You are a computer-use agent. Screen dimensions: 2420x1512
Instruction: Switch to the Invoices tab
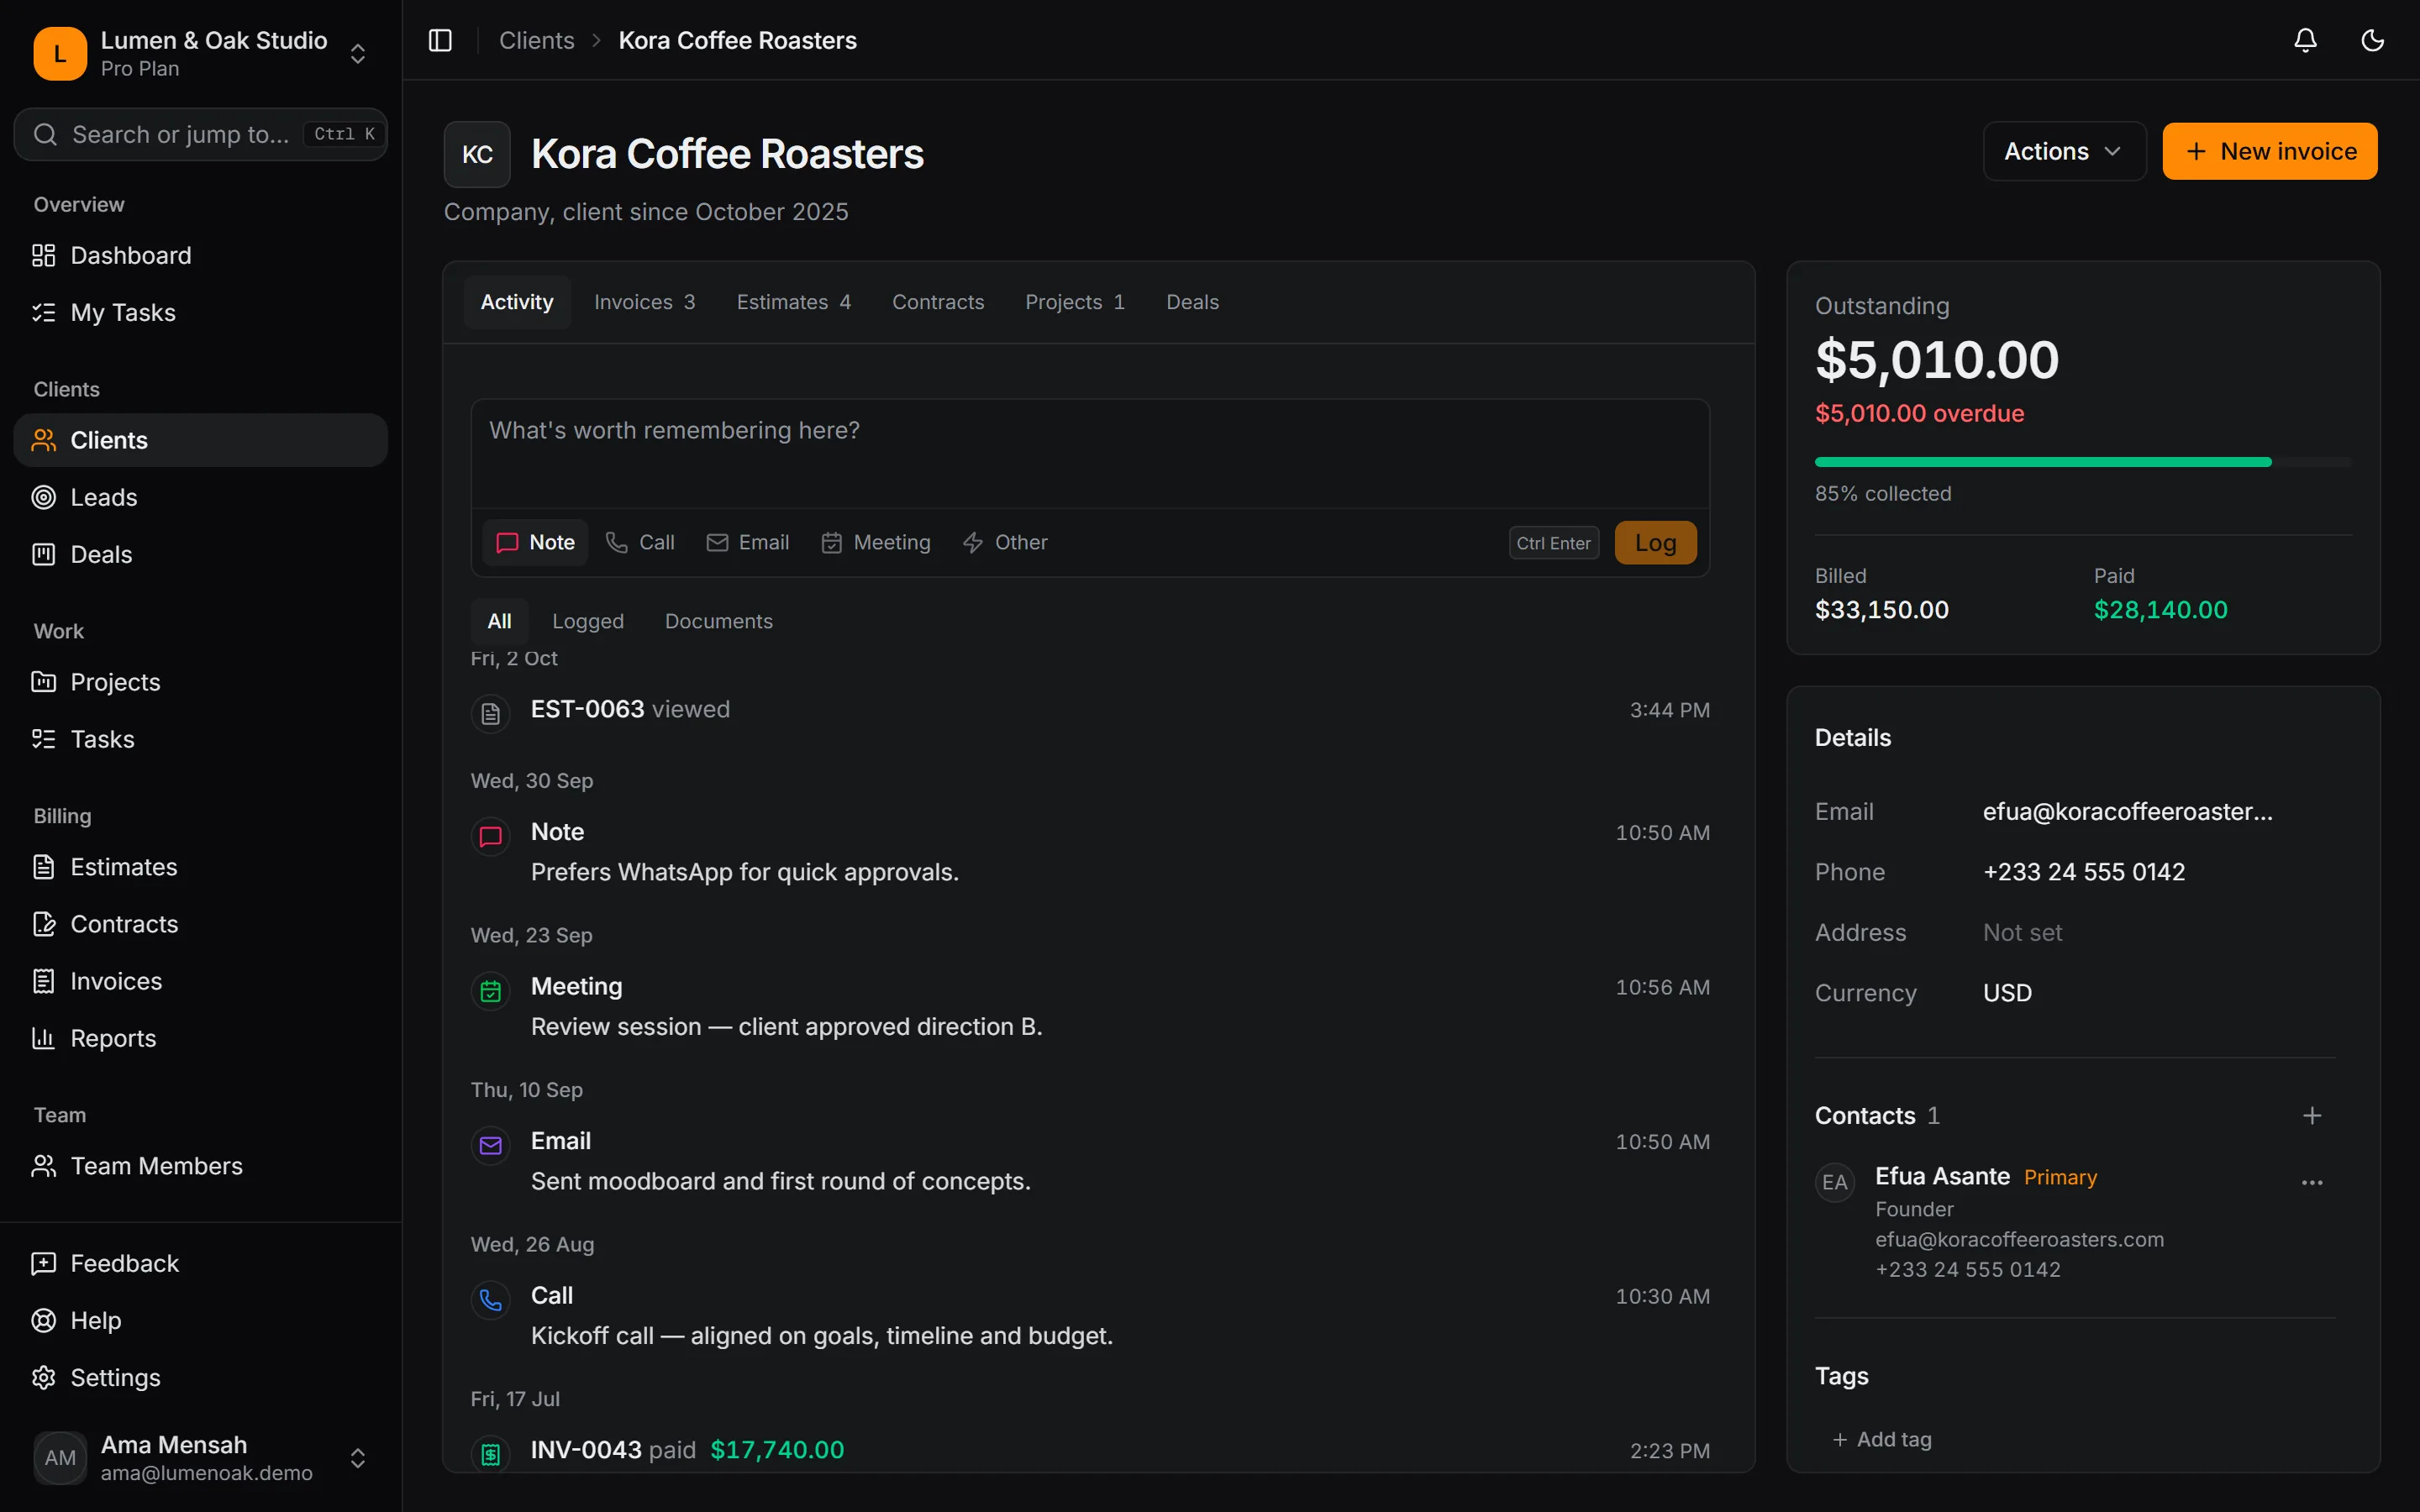tap(644, 302)
